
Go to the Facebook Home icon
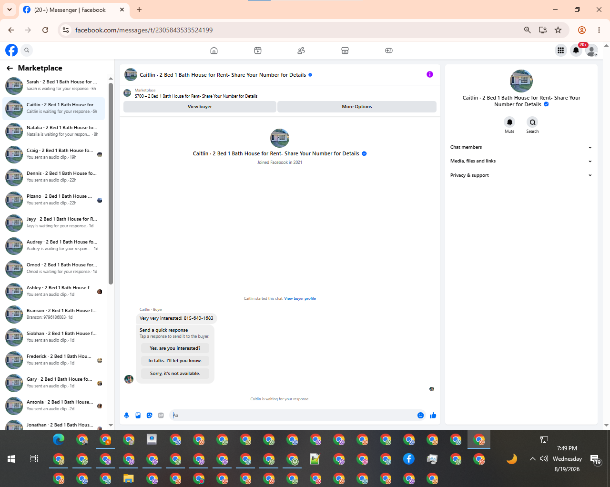(214, 51)
